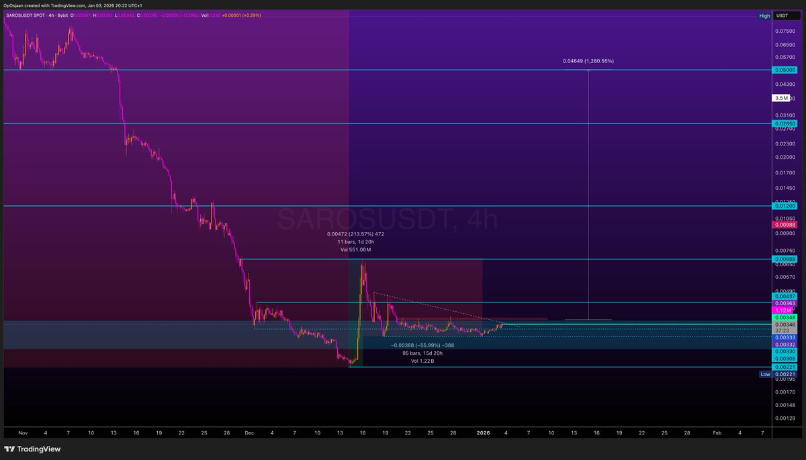The height and width of the screenshot is (460, 806).
Task: Click the purple 0.00363 price label
Action: (x=786, y=304)
